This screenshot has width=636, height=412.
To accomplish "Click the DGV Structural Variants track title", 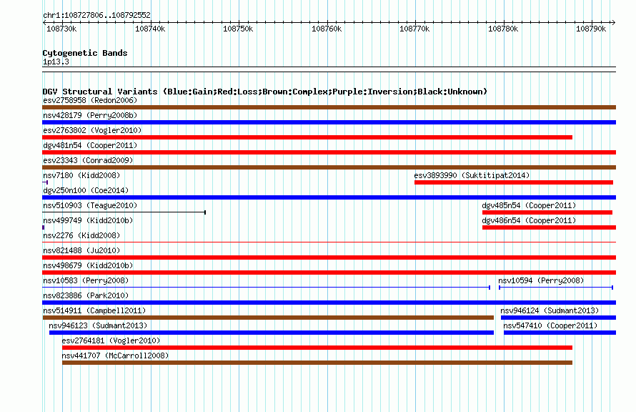I will (265, 92).
